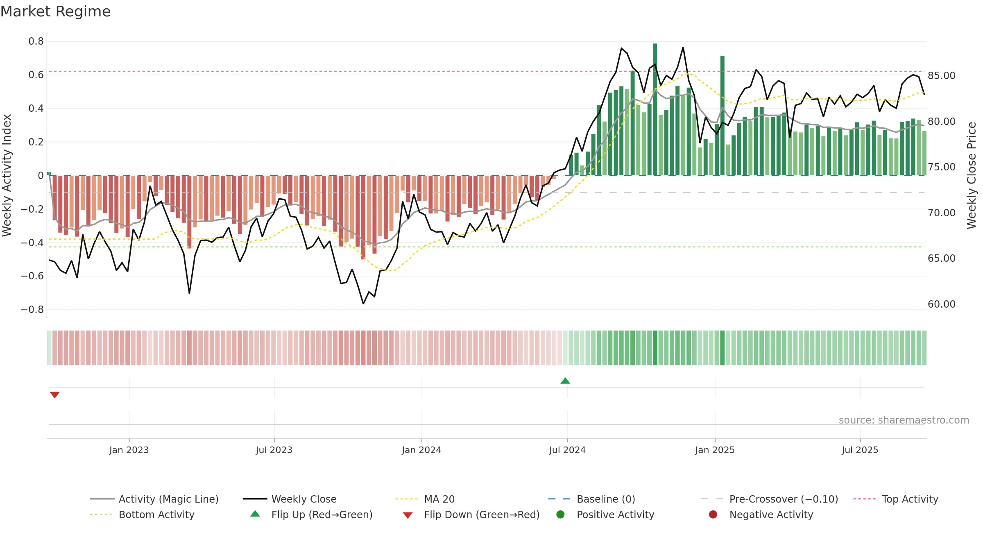Click the 0.8 activity tick label

(36, 41)
